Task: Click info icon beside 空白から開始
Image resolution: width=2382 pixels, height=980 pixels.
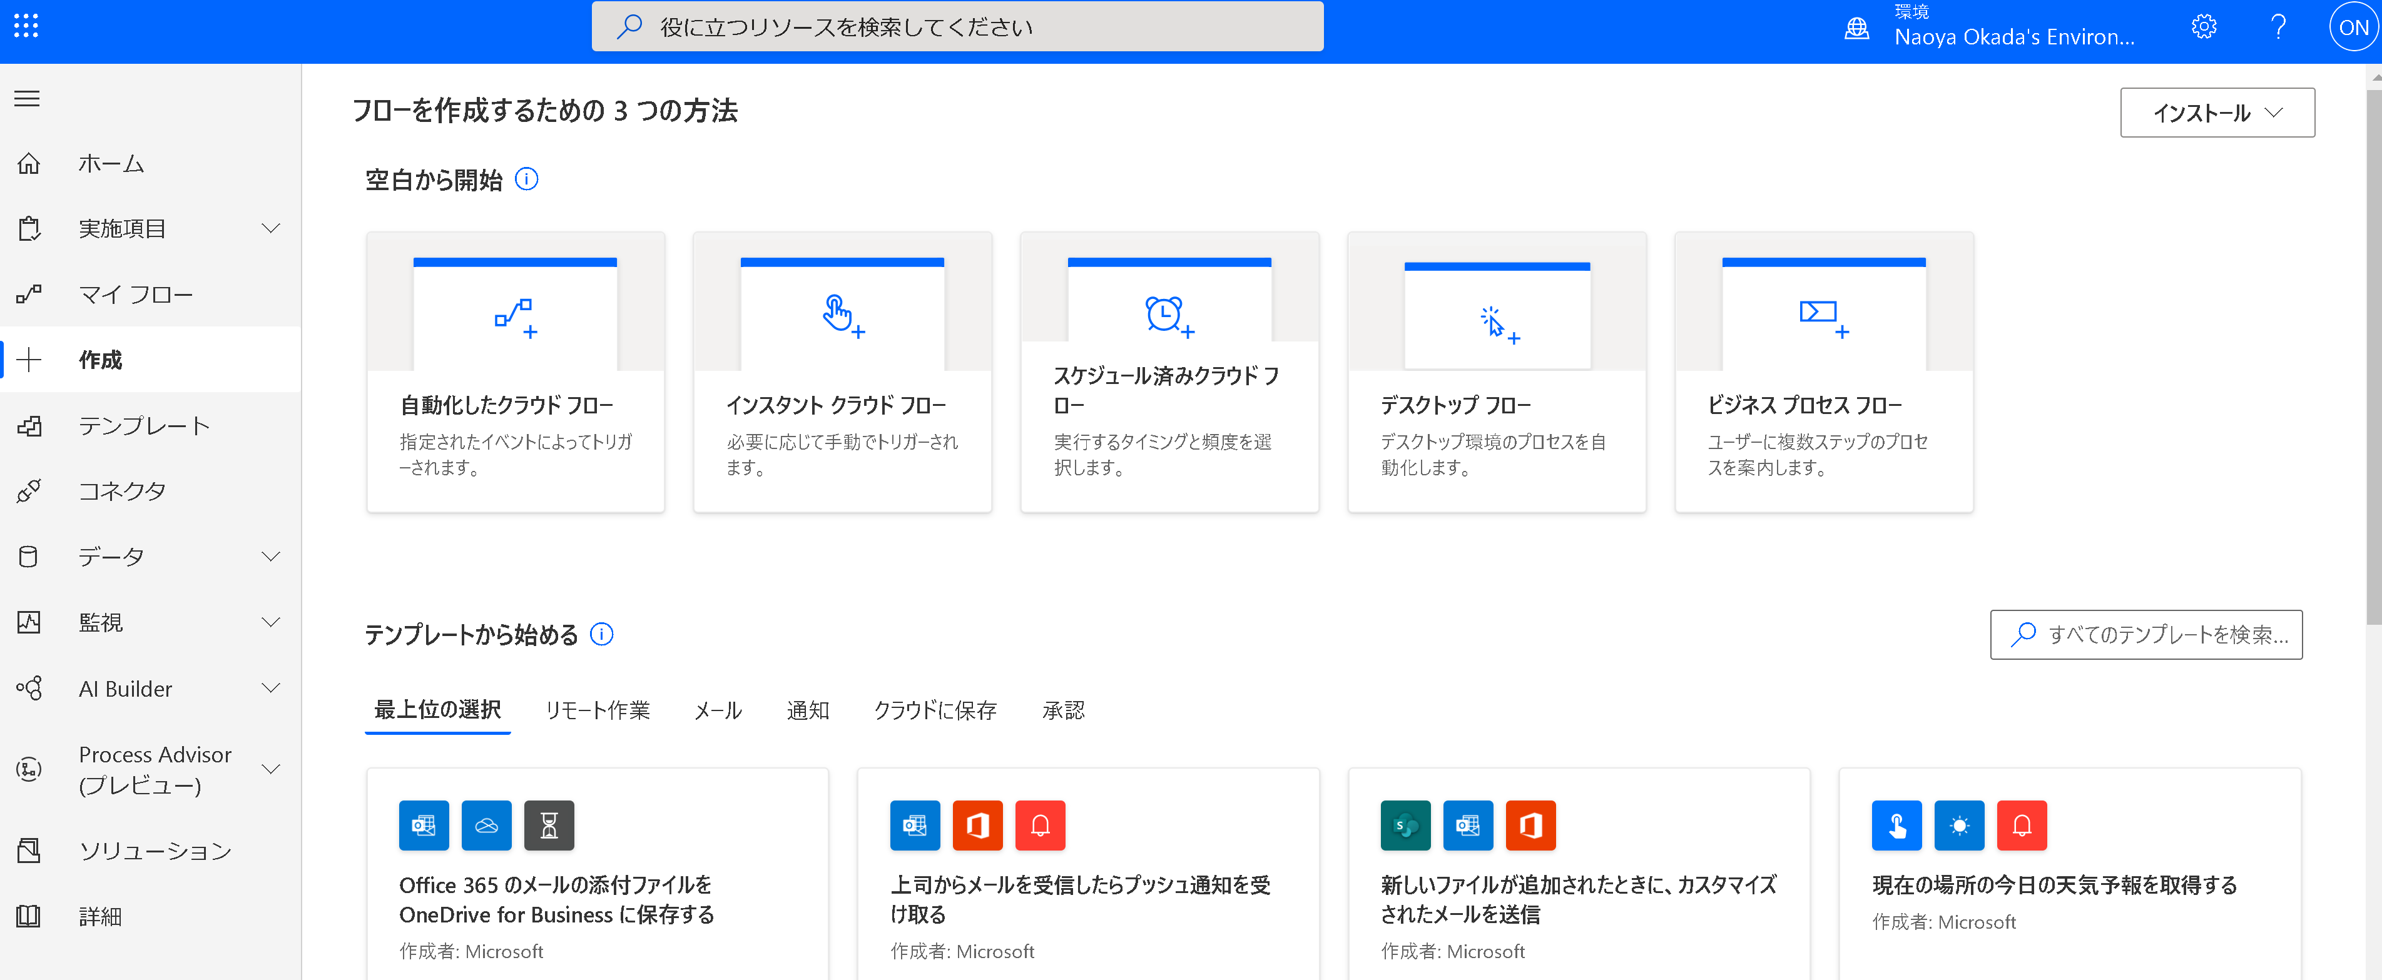Action: point(526,178)
